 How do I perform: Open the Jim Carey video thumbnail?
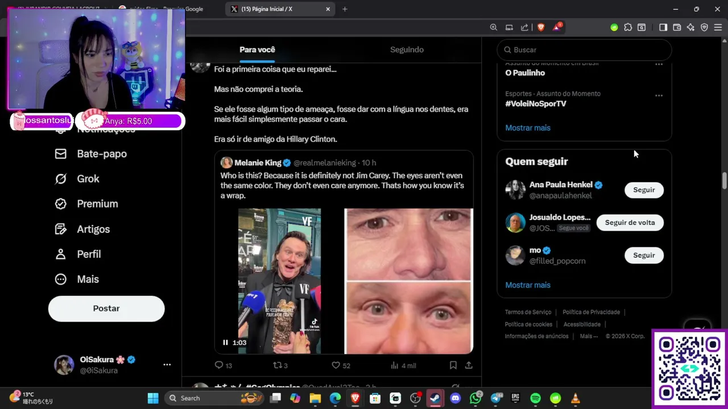point(279,281)
